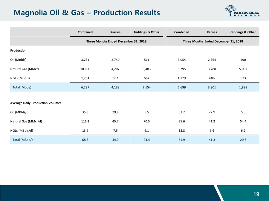Click the NGLs value 562
Image resolution: width=269 pixels, height=201 pixels.
pos(147,78)
